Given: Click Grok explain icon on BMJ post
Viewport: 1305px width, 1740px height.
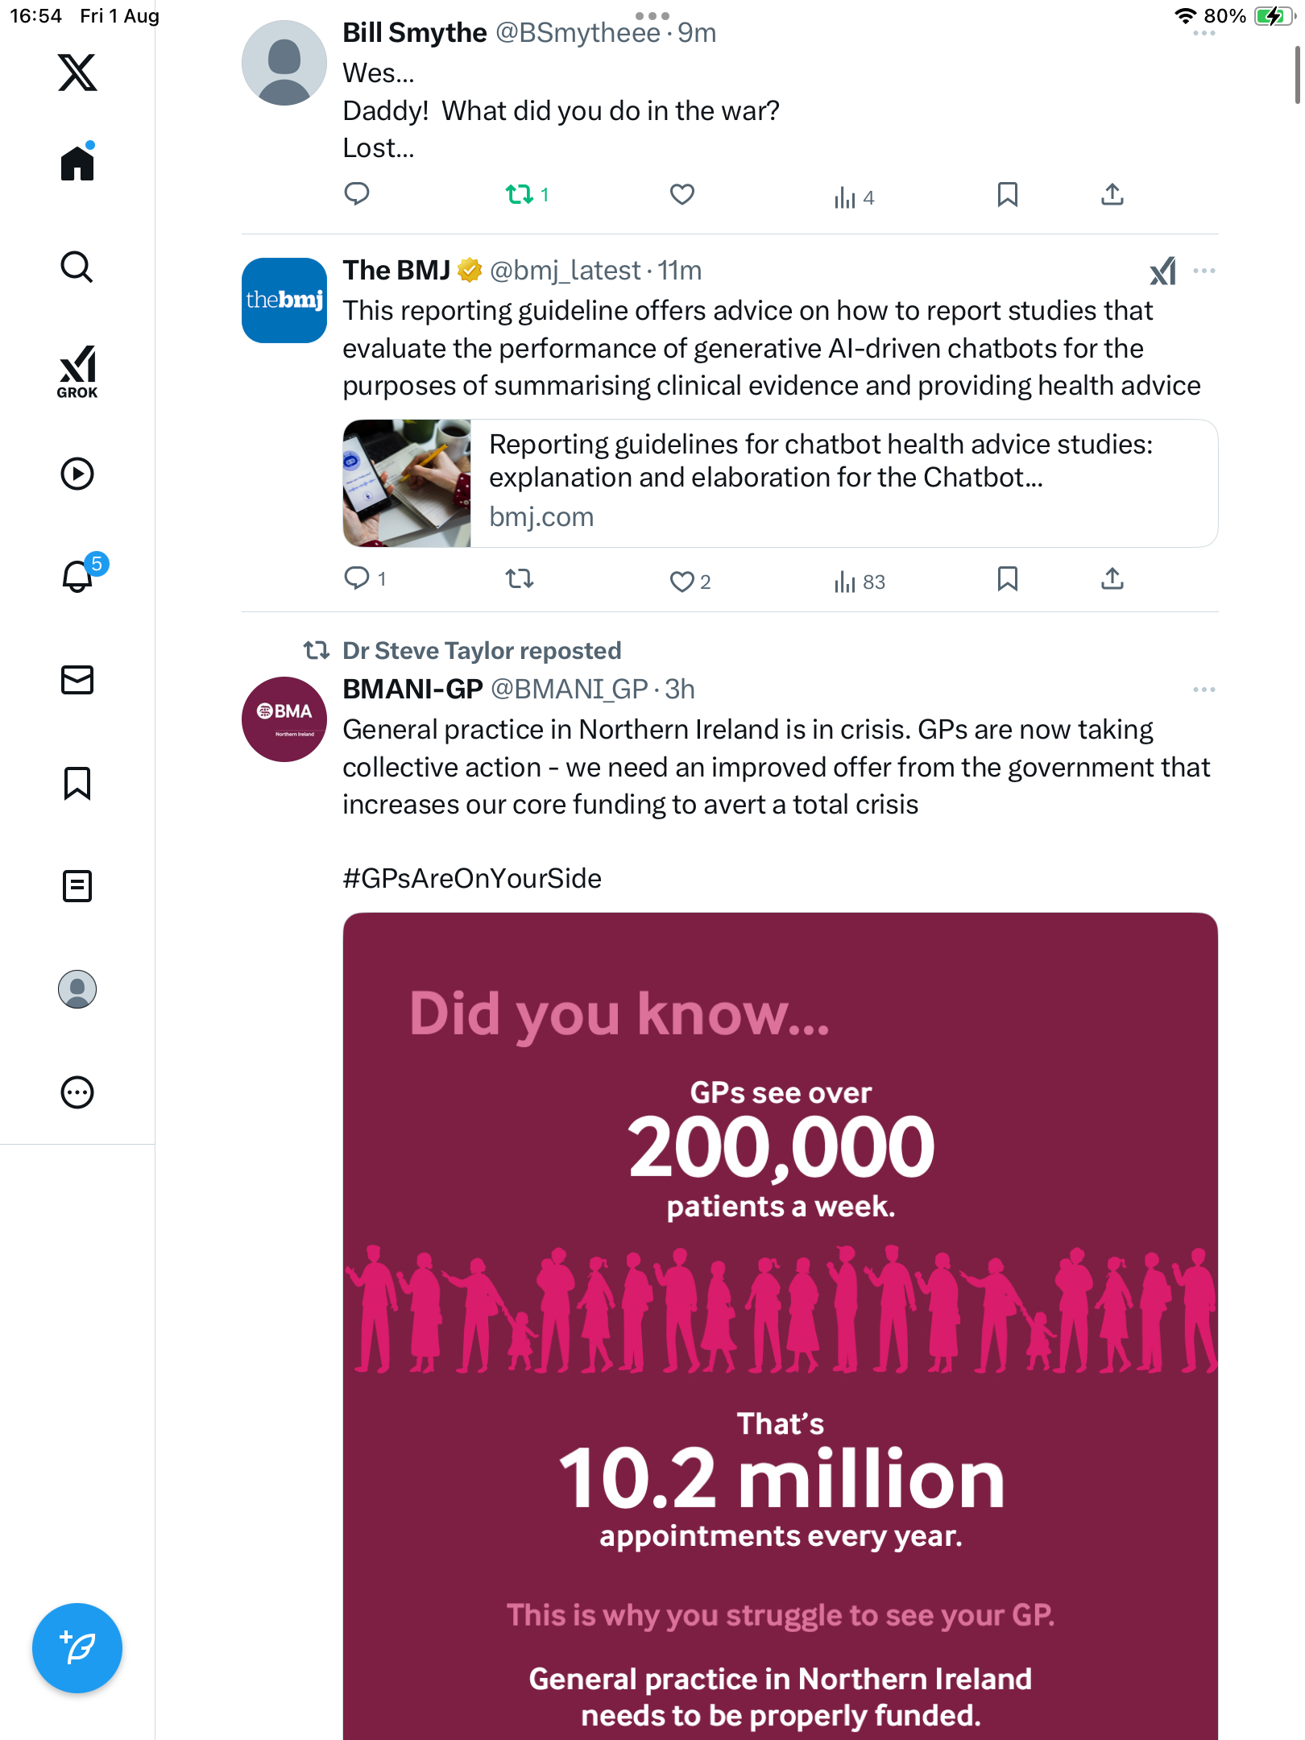Looking at the screenshot, I should [1162, 271].
